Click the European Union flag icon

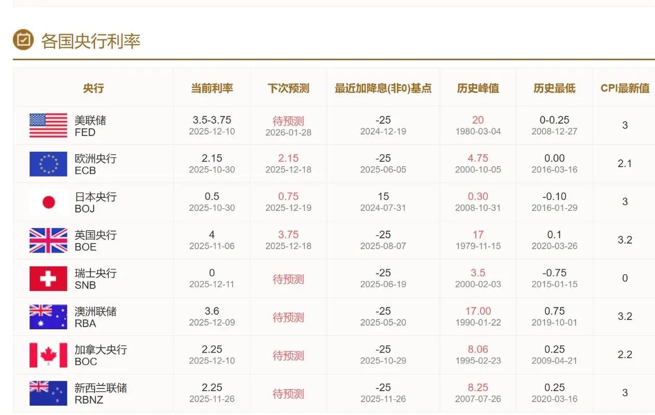click(x=48, y=164)
